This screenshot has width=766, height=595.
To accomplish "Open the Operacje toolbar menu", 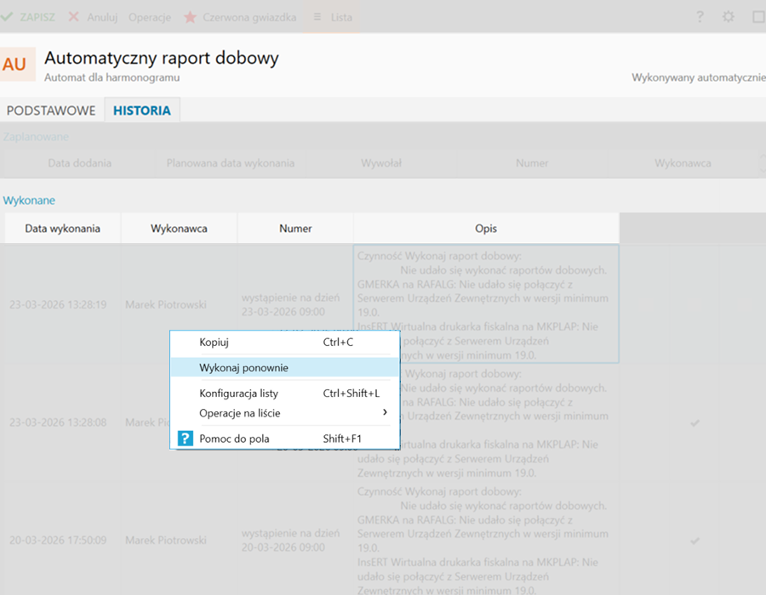I will (150, 17).
